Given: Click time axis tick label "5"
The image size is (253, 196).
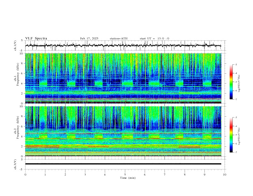Looking at the screenshot, I should coord(125,175).
